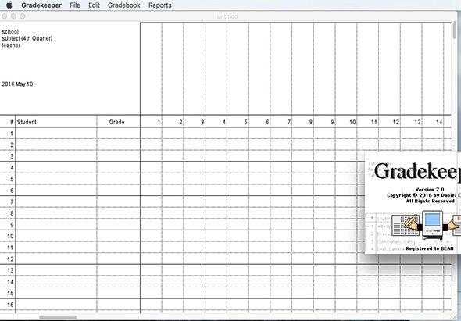The width and height of the screenshot is (461, 321).
Task: Click the student name cell in row 1
Action: (x=56, y=133)
